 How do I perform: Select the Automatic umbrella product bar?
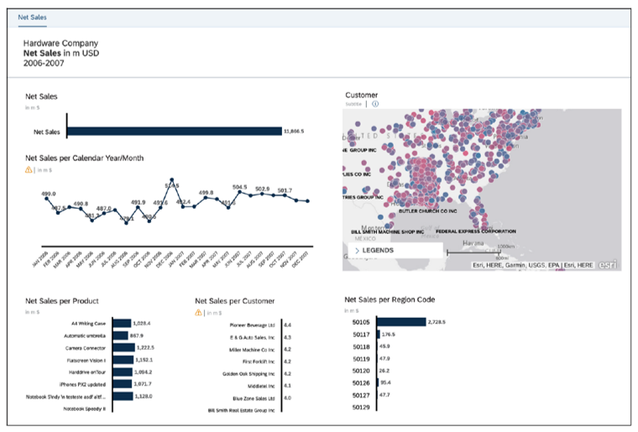click(120, 336)
